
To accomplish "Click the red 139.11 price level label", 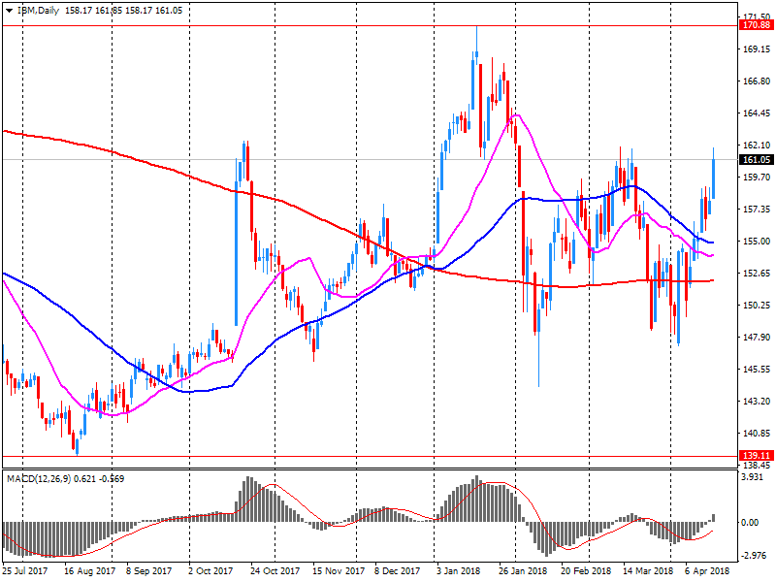I will click(757, 455).
